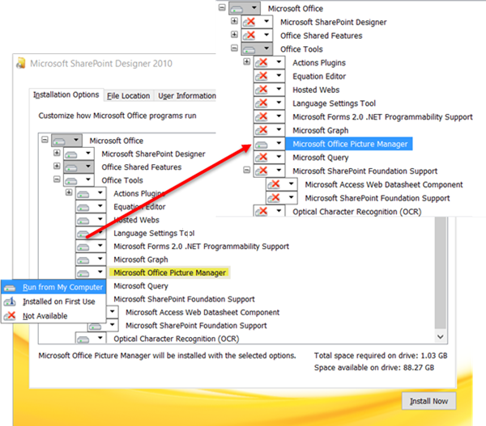Viewport: 486px width, 426px height.
Task: Open the User Information tab
Action: point(187,96)
